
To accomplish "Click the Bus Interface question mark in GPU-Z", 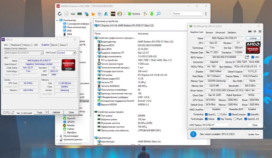I will tap(260, 67).
